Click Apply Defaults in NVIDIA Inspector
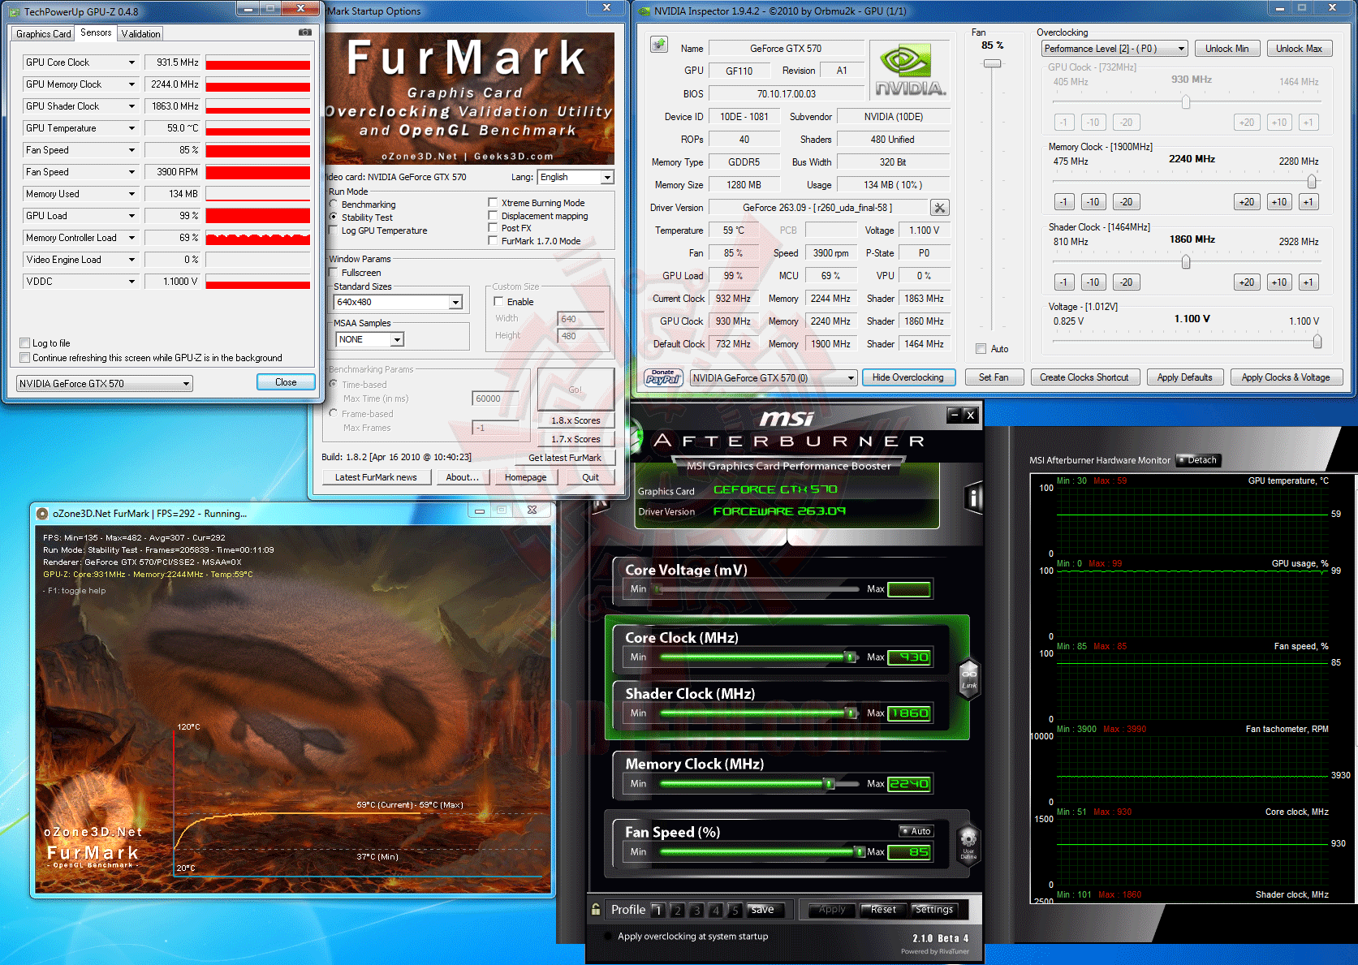Screen dimensions: 1358x965 tap(1184, 377)
